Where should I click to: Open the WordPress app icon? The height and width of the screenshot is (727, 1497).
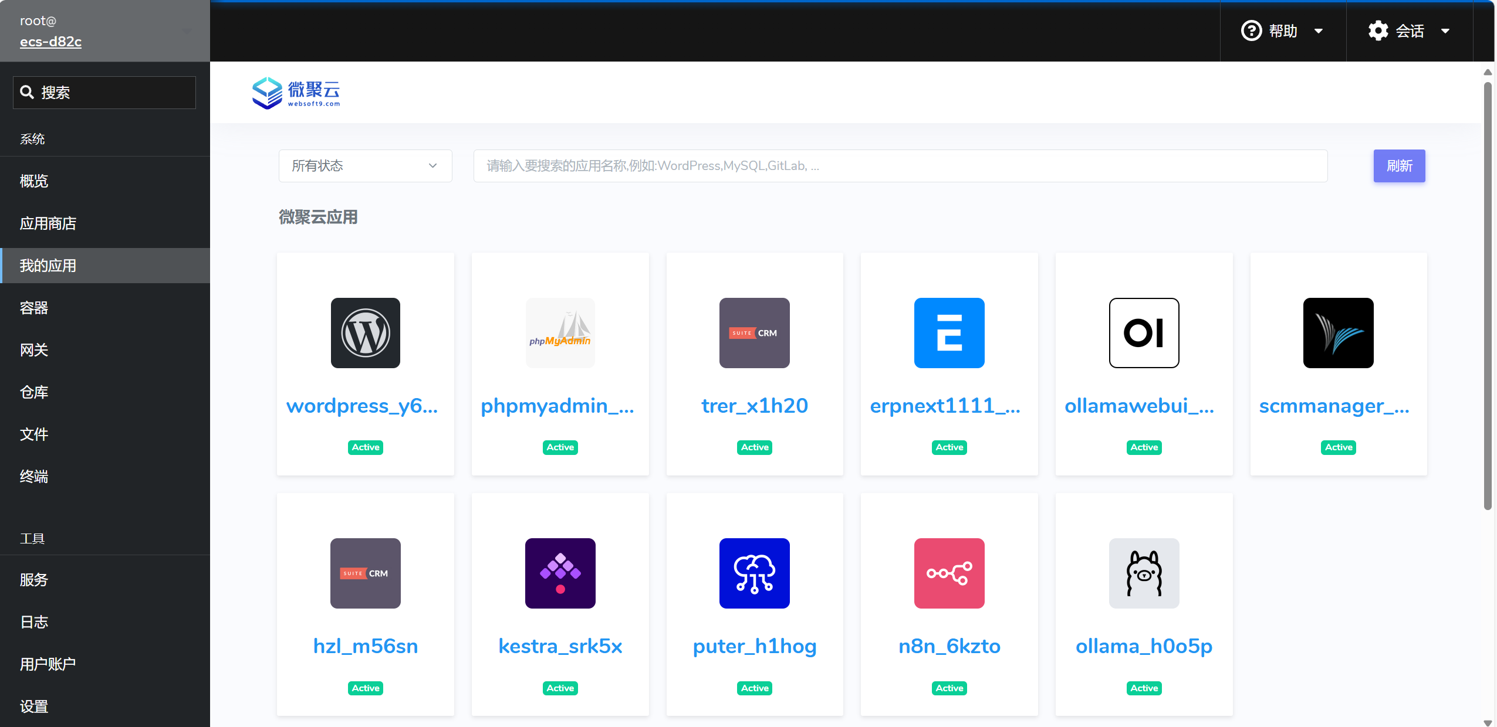click(365, 332)
